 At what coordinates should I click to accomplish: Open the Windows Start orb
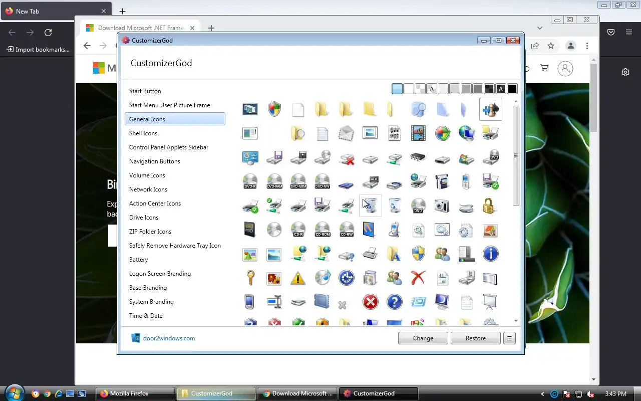pyautogui.click(x=14, y=392)
